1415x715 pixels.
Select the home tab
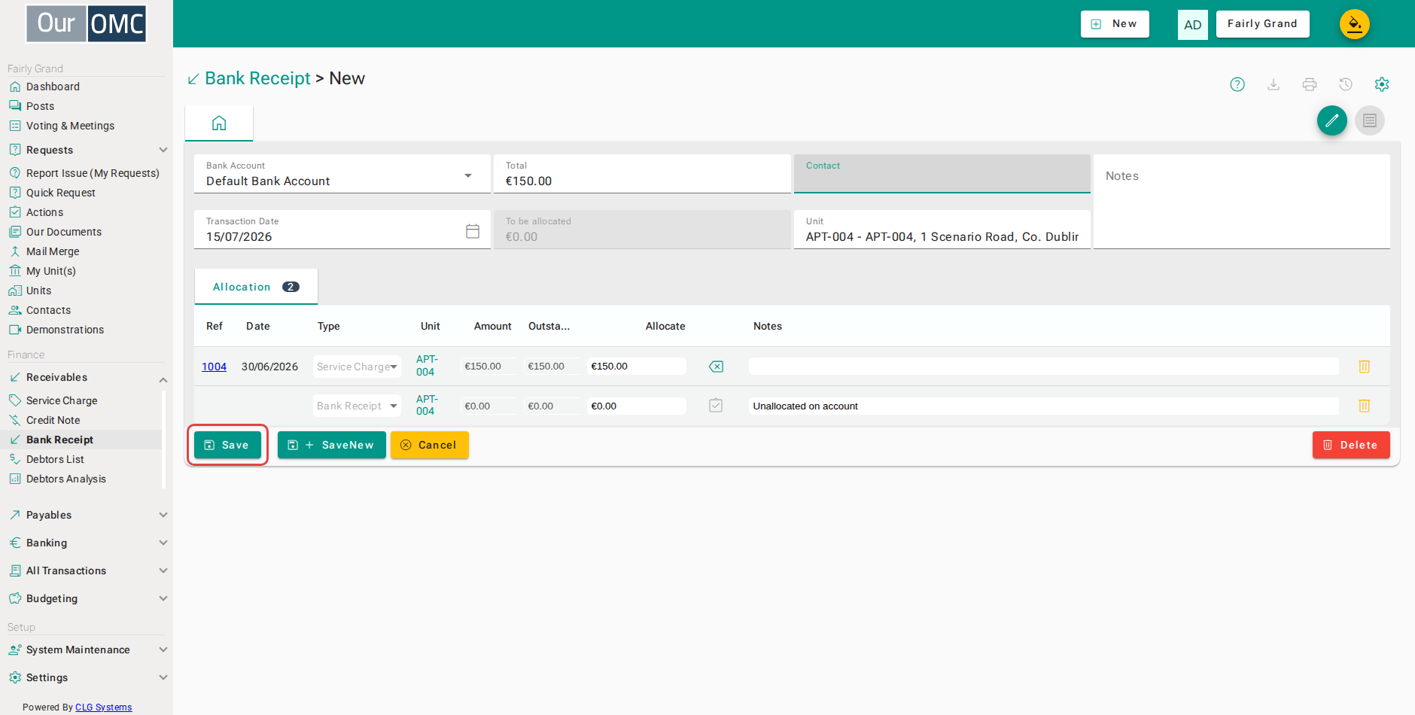pyautogui.click(x=219, y=123)
